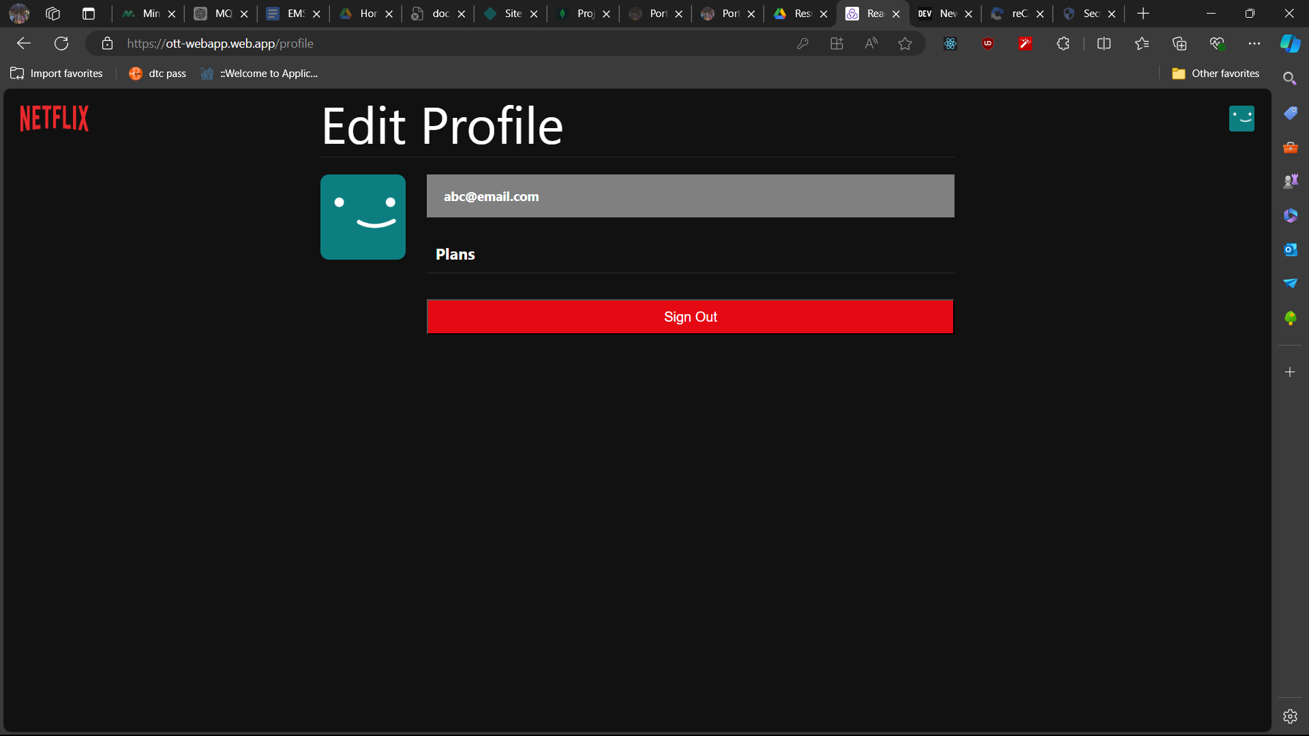Open profile avatar in top-right corner

tap(1242, 119)
